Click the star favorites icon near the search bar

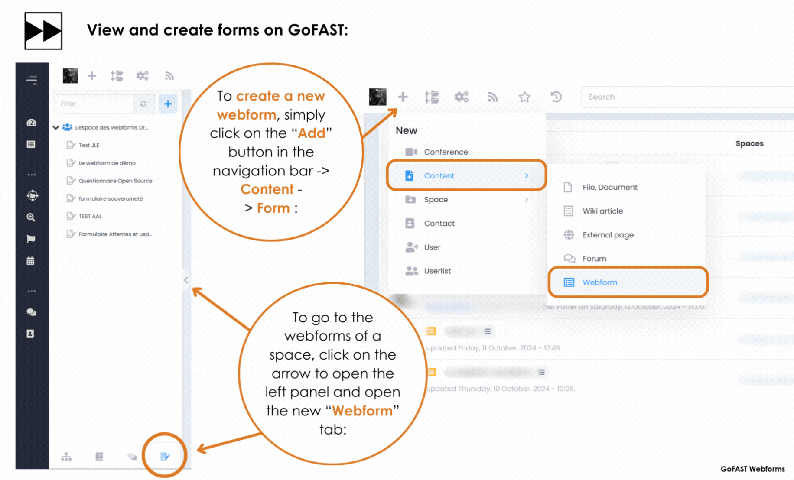(x=524, y=97)
